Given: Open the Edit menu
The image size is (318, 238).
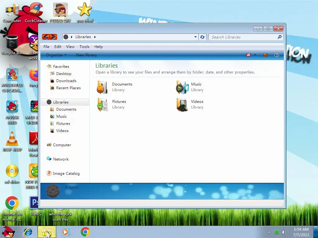Looking at the screenshot, I should (x=57, y=47).
